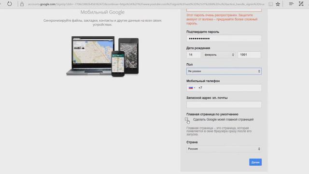Open the country flag phone code selector

(x=192, y=88)
